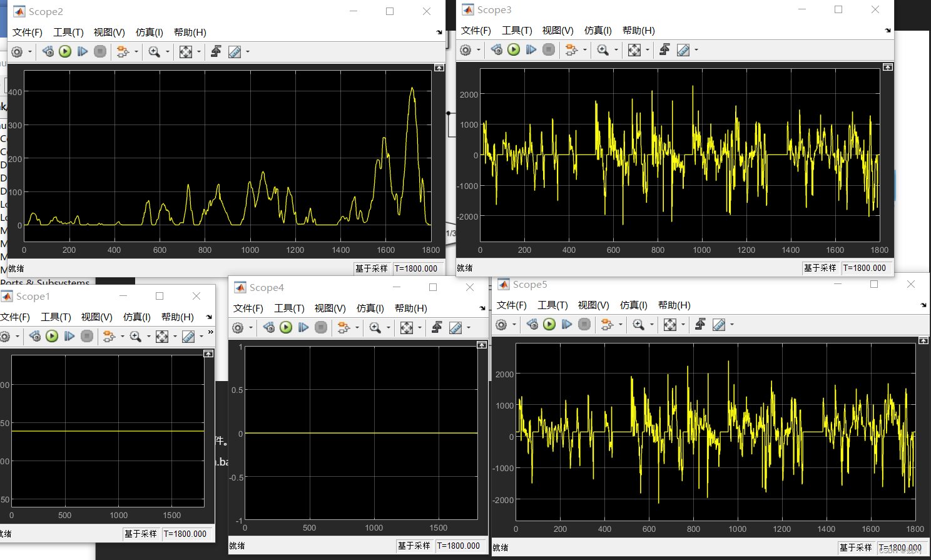This screenshot has width=931, height=560.
Task: Open 工具(T) menu in Scope2
Action: tap(69, 33)
